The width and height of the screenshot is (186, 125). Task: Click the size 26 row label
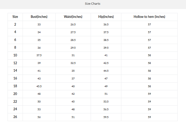pos(15,117)
